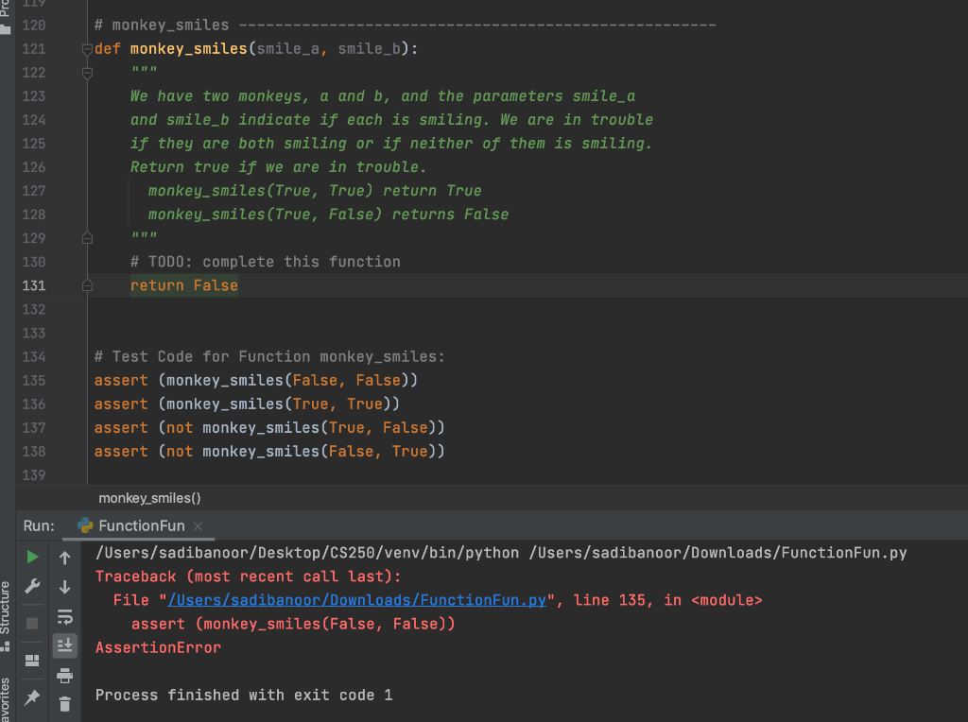This screenshot has height=722, width=968.
Task: Open the run configuration wrench settings
Action: 31,586
